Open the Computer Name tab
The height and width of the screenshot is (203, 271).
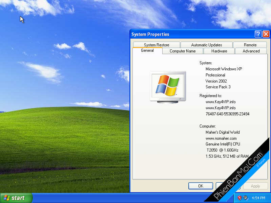(x=183, y=51)
